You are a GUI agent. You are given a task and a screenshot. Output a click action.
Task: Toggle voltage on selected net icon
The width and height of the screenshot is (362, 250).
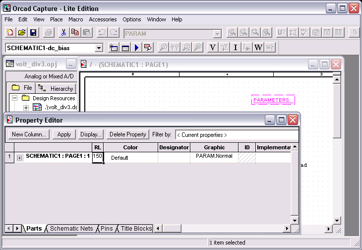(x=224, y=48)
